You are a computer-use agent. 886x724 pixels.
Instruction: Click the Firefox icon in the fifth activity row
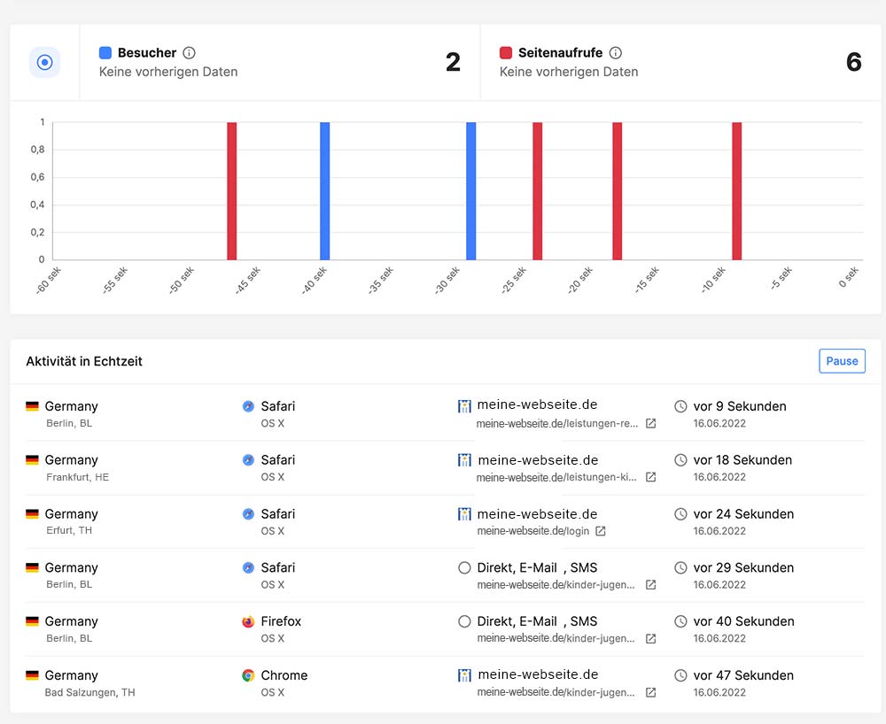coord(246,622)
